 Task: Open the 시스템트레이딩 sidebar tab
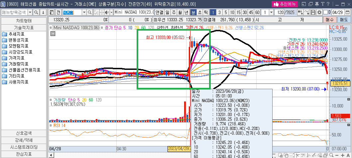[24, 147]
